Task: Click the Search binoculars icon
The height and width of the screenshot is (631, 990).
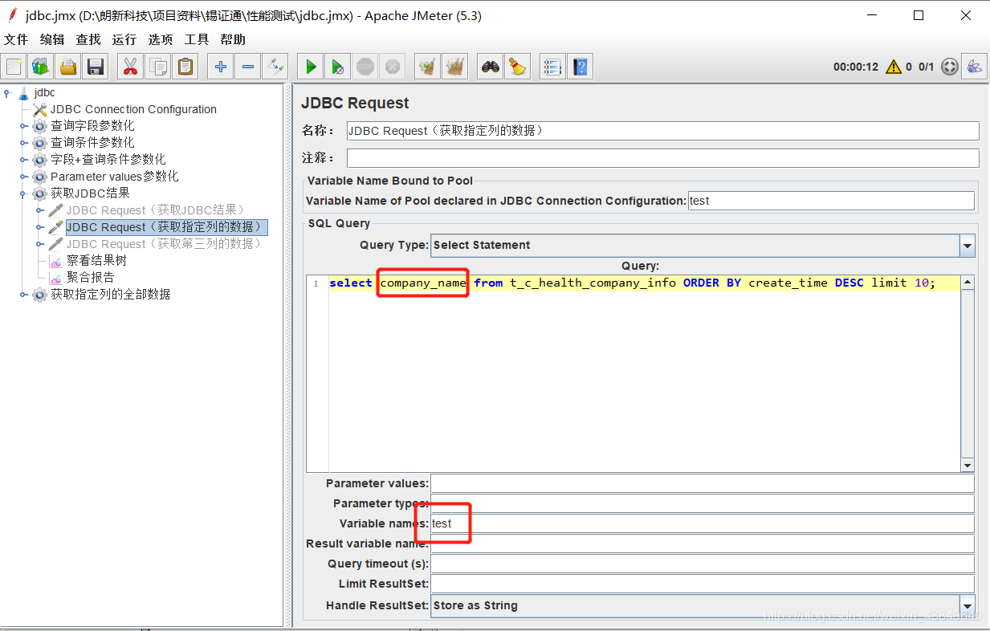Action: pyautogui.click(x=491, y=67)
